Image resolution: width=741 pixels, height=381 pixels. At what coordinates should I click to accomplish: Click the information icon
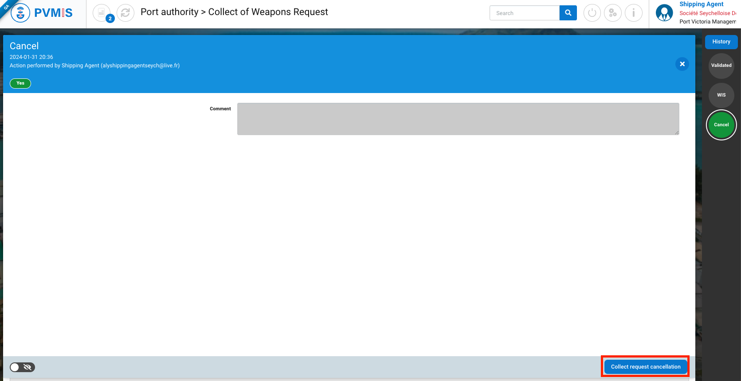634,13
